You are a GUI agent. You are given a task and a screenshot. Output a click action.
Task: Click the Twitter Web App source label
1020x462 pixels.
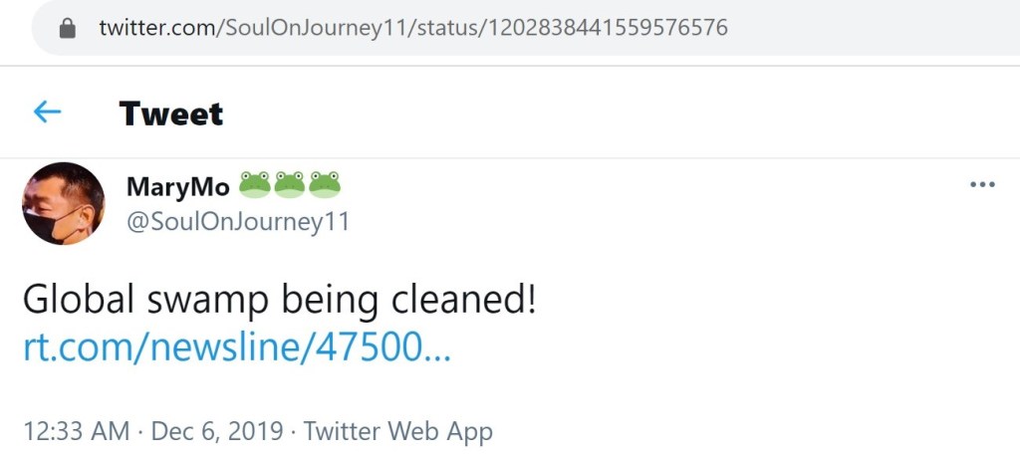click(398, 431)
